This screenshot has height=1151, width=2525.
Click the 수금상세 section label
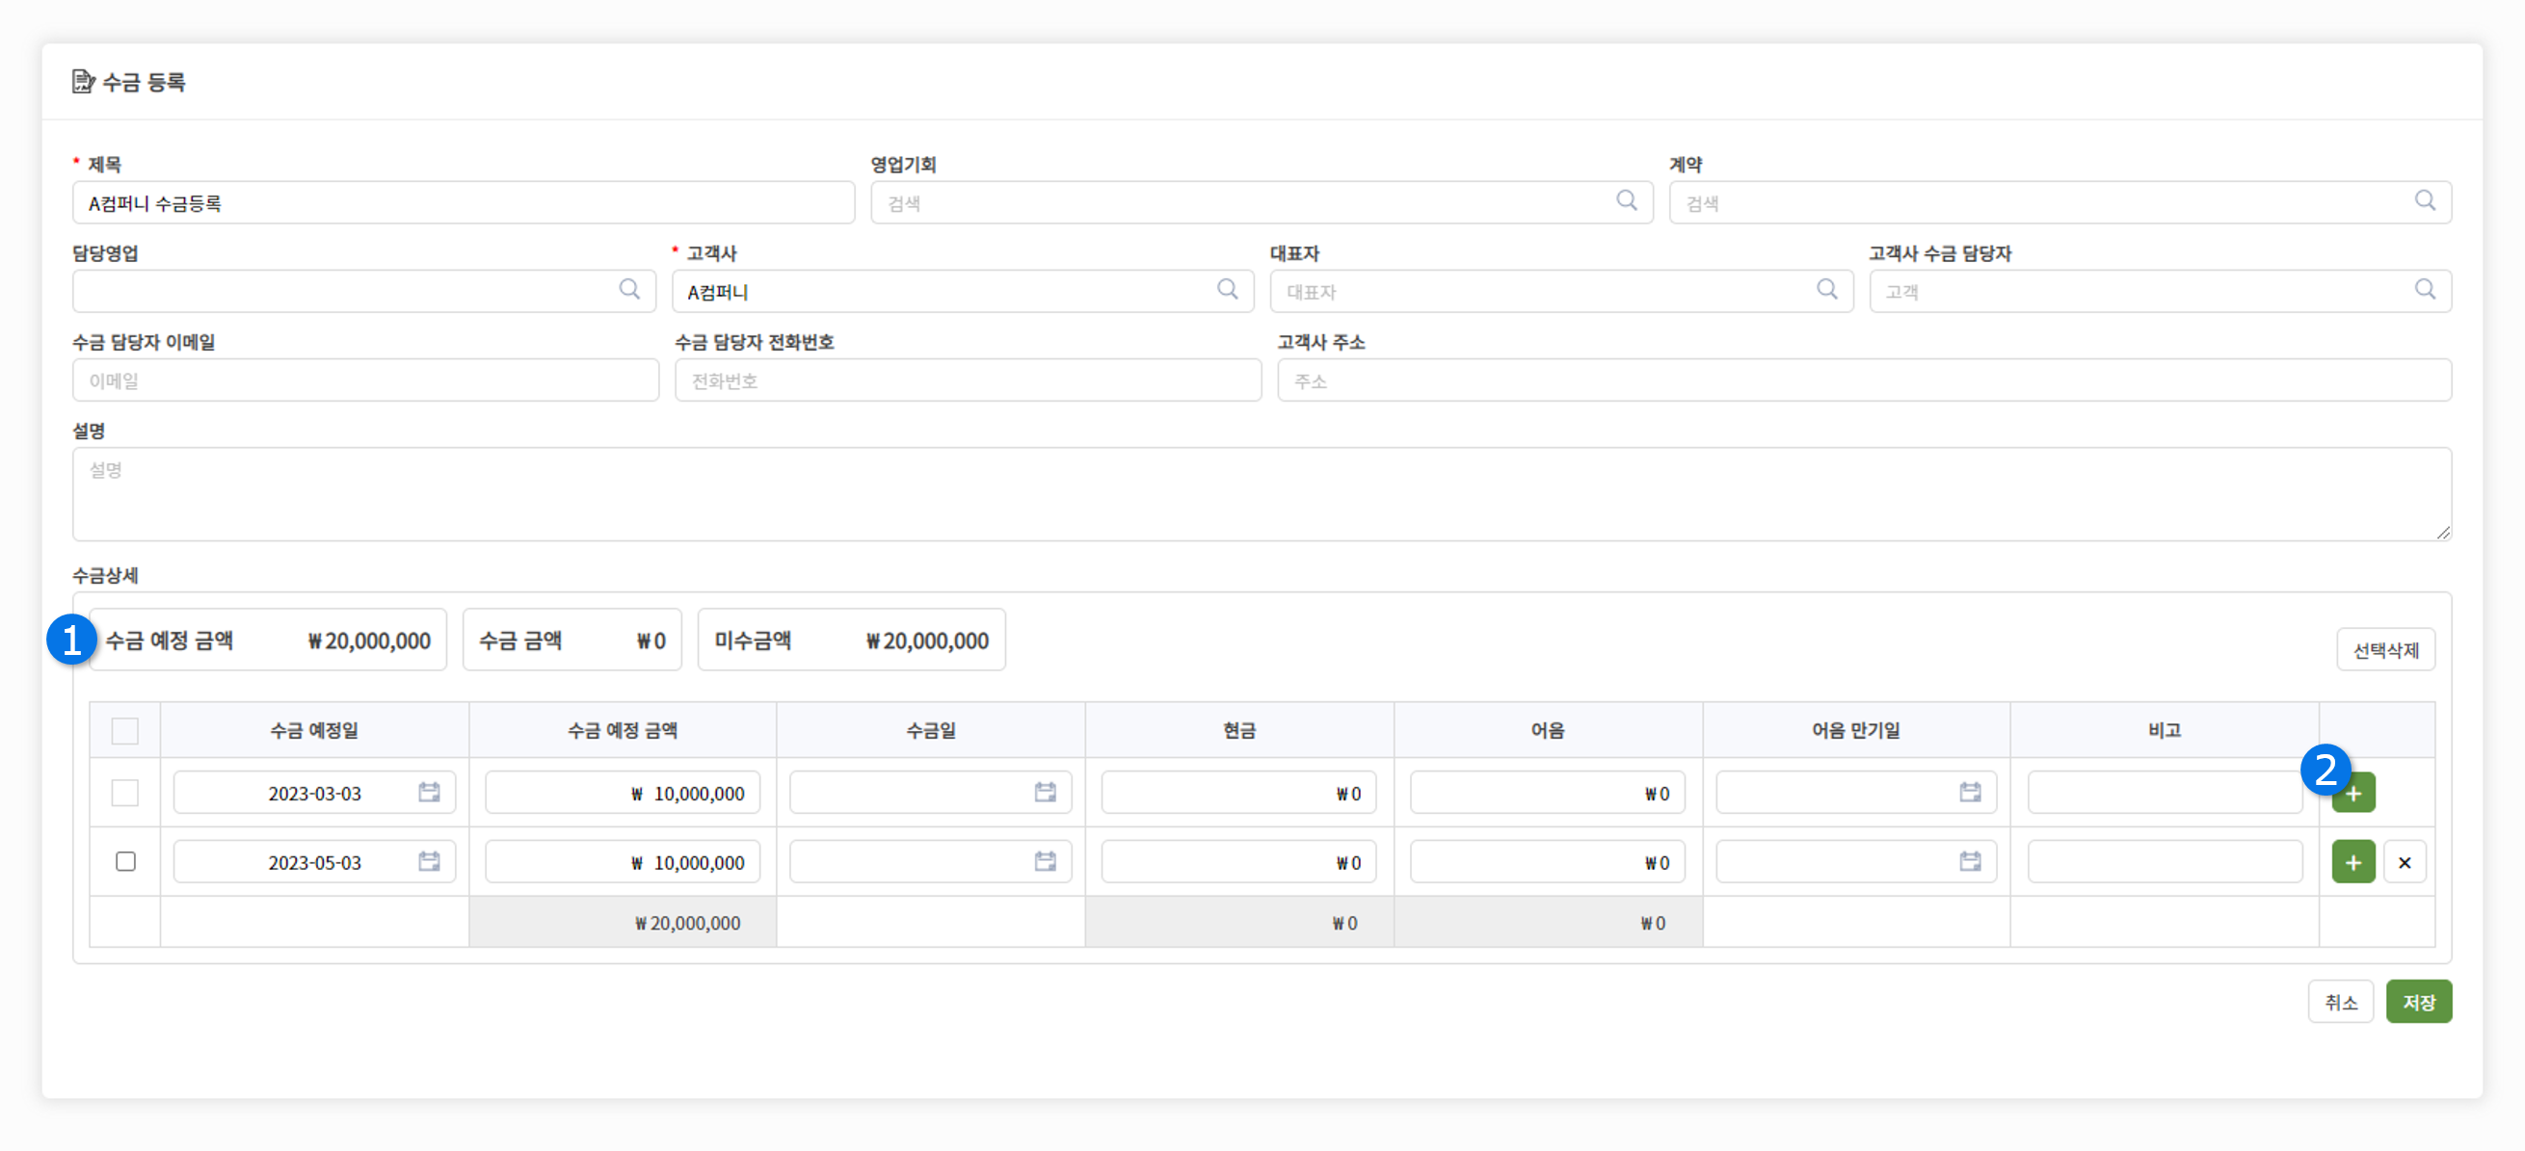(106, 575)
